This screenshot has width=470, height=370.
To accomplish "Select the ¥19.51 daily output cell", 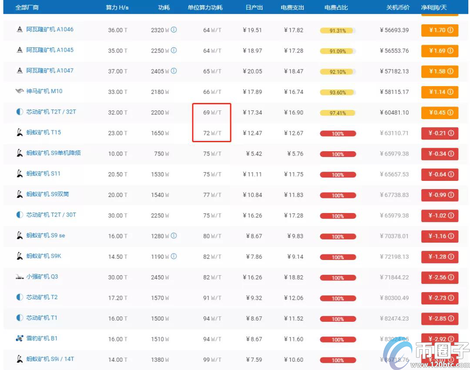I will pyautogui.click(x=252, y=30).
